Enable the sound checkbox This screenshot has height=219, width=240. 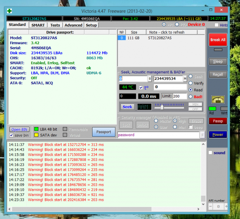210,153
